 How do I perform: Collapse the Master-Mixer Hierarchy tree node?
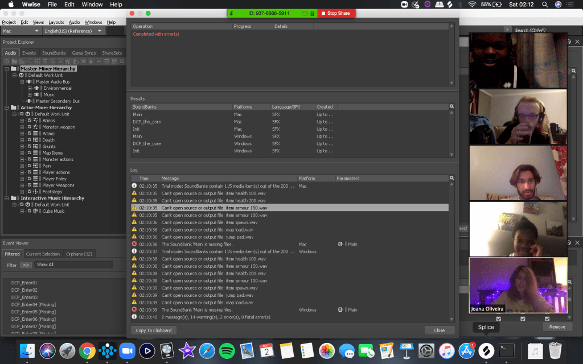[x=6, y=69]
